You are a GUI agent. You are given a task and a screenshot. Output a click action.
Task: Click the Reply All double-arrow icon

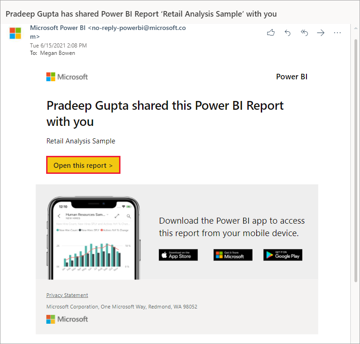click(x=304, y=33)
